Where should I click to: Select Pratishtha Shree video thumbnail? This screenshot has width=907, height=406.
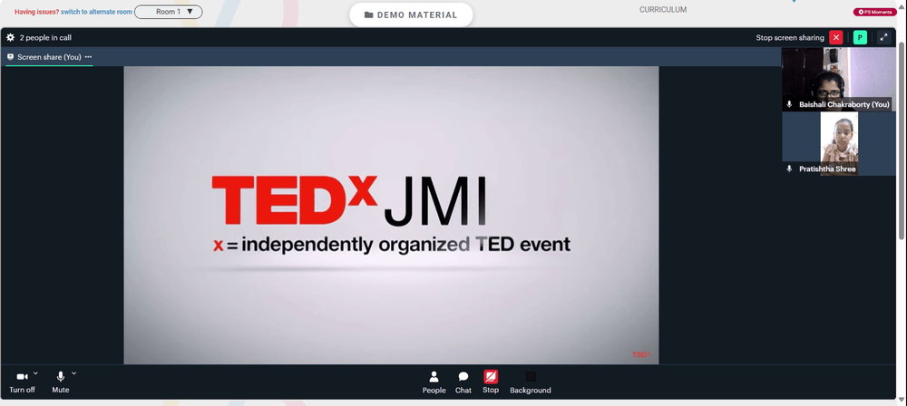[838, 143]
